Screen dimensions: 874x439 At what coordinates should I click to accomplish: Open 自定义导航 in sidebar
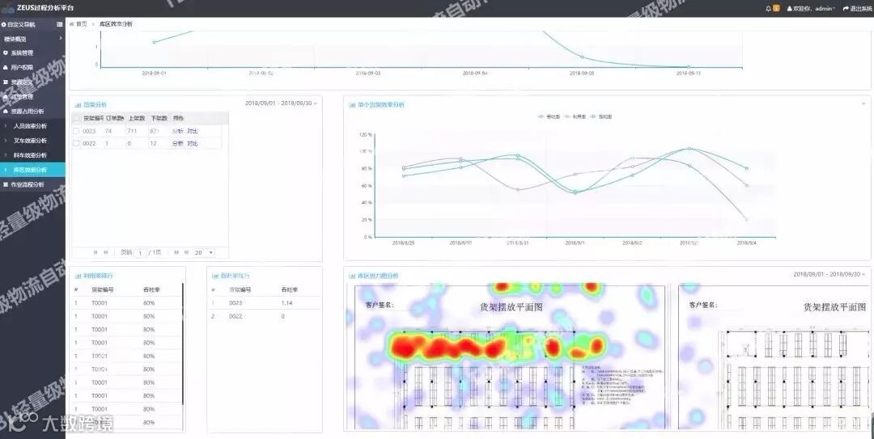(x=21, y=24)
